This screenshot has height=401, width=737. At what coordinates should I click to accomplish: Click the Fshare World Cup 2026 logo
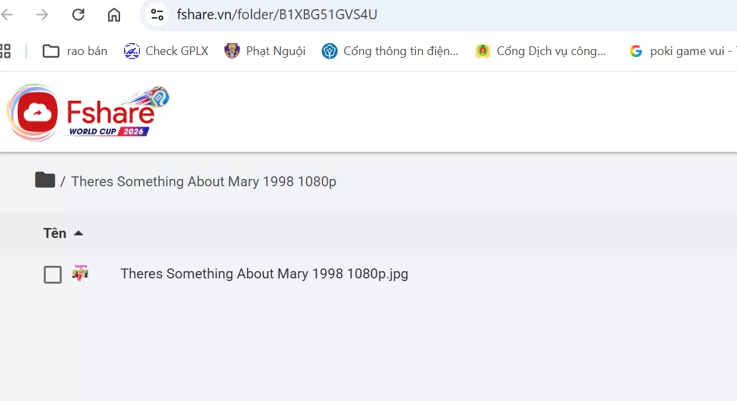tap(88, 113)
